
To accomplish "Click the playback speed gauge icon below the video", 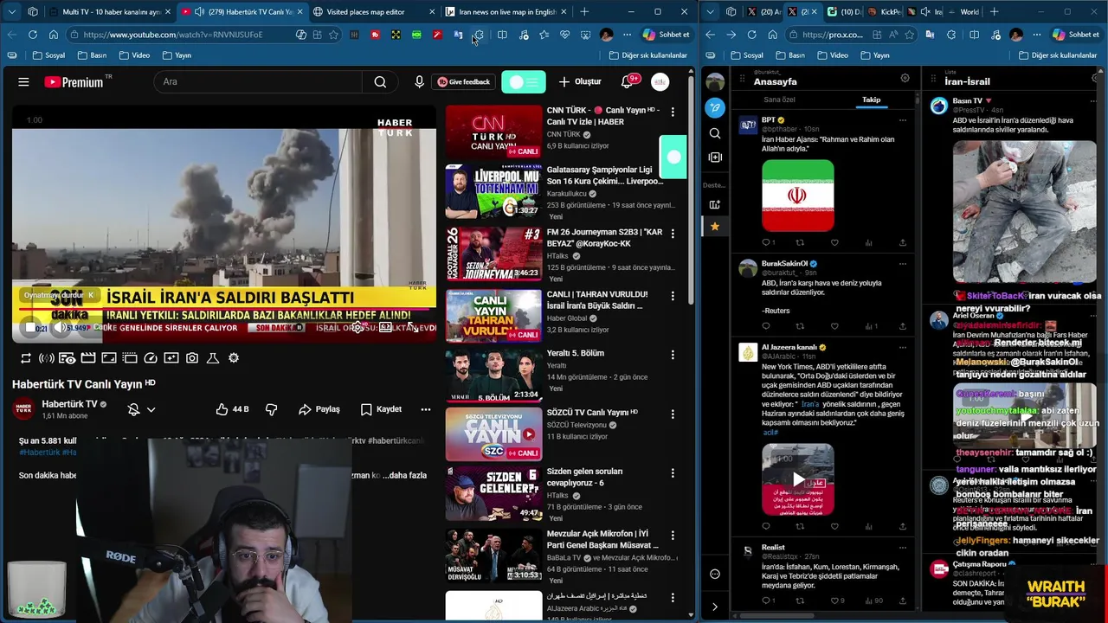I will [151, 358].
